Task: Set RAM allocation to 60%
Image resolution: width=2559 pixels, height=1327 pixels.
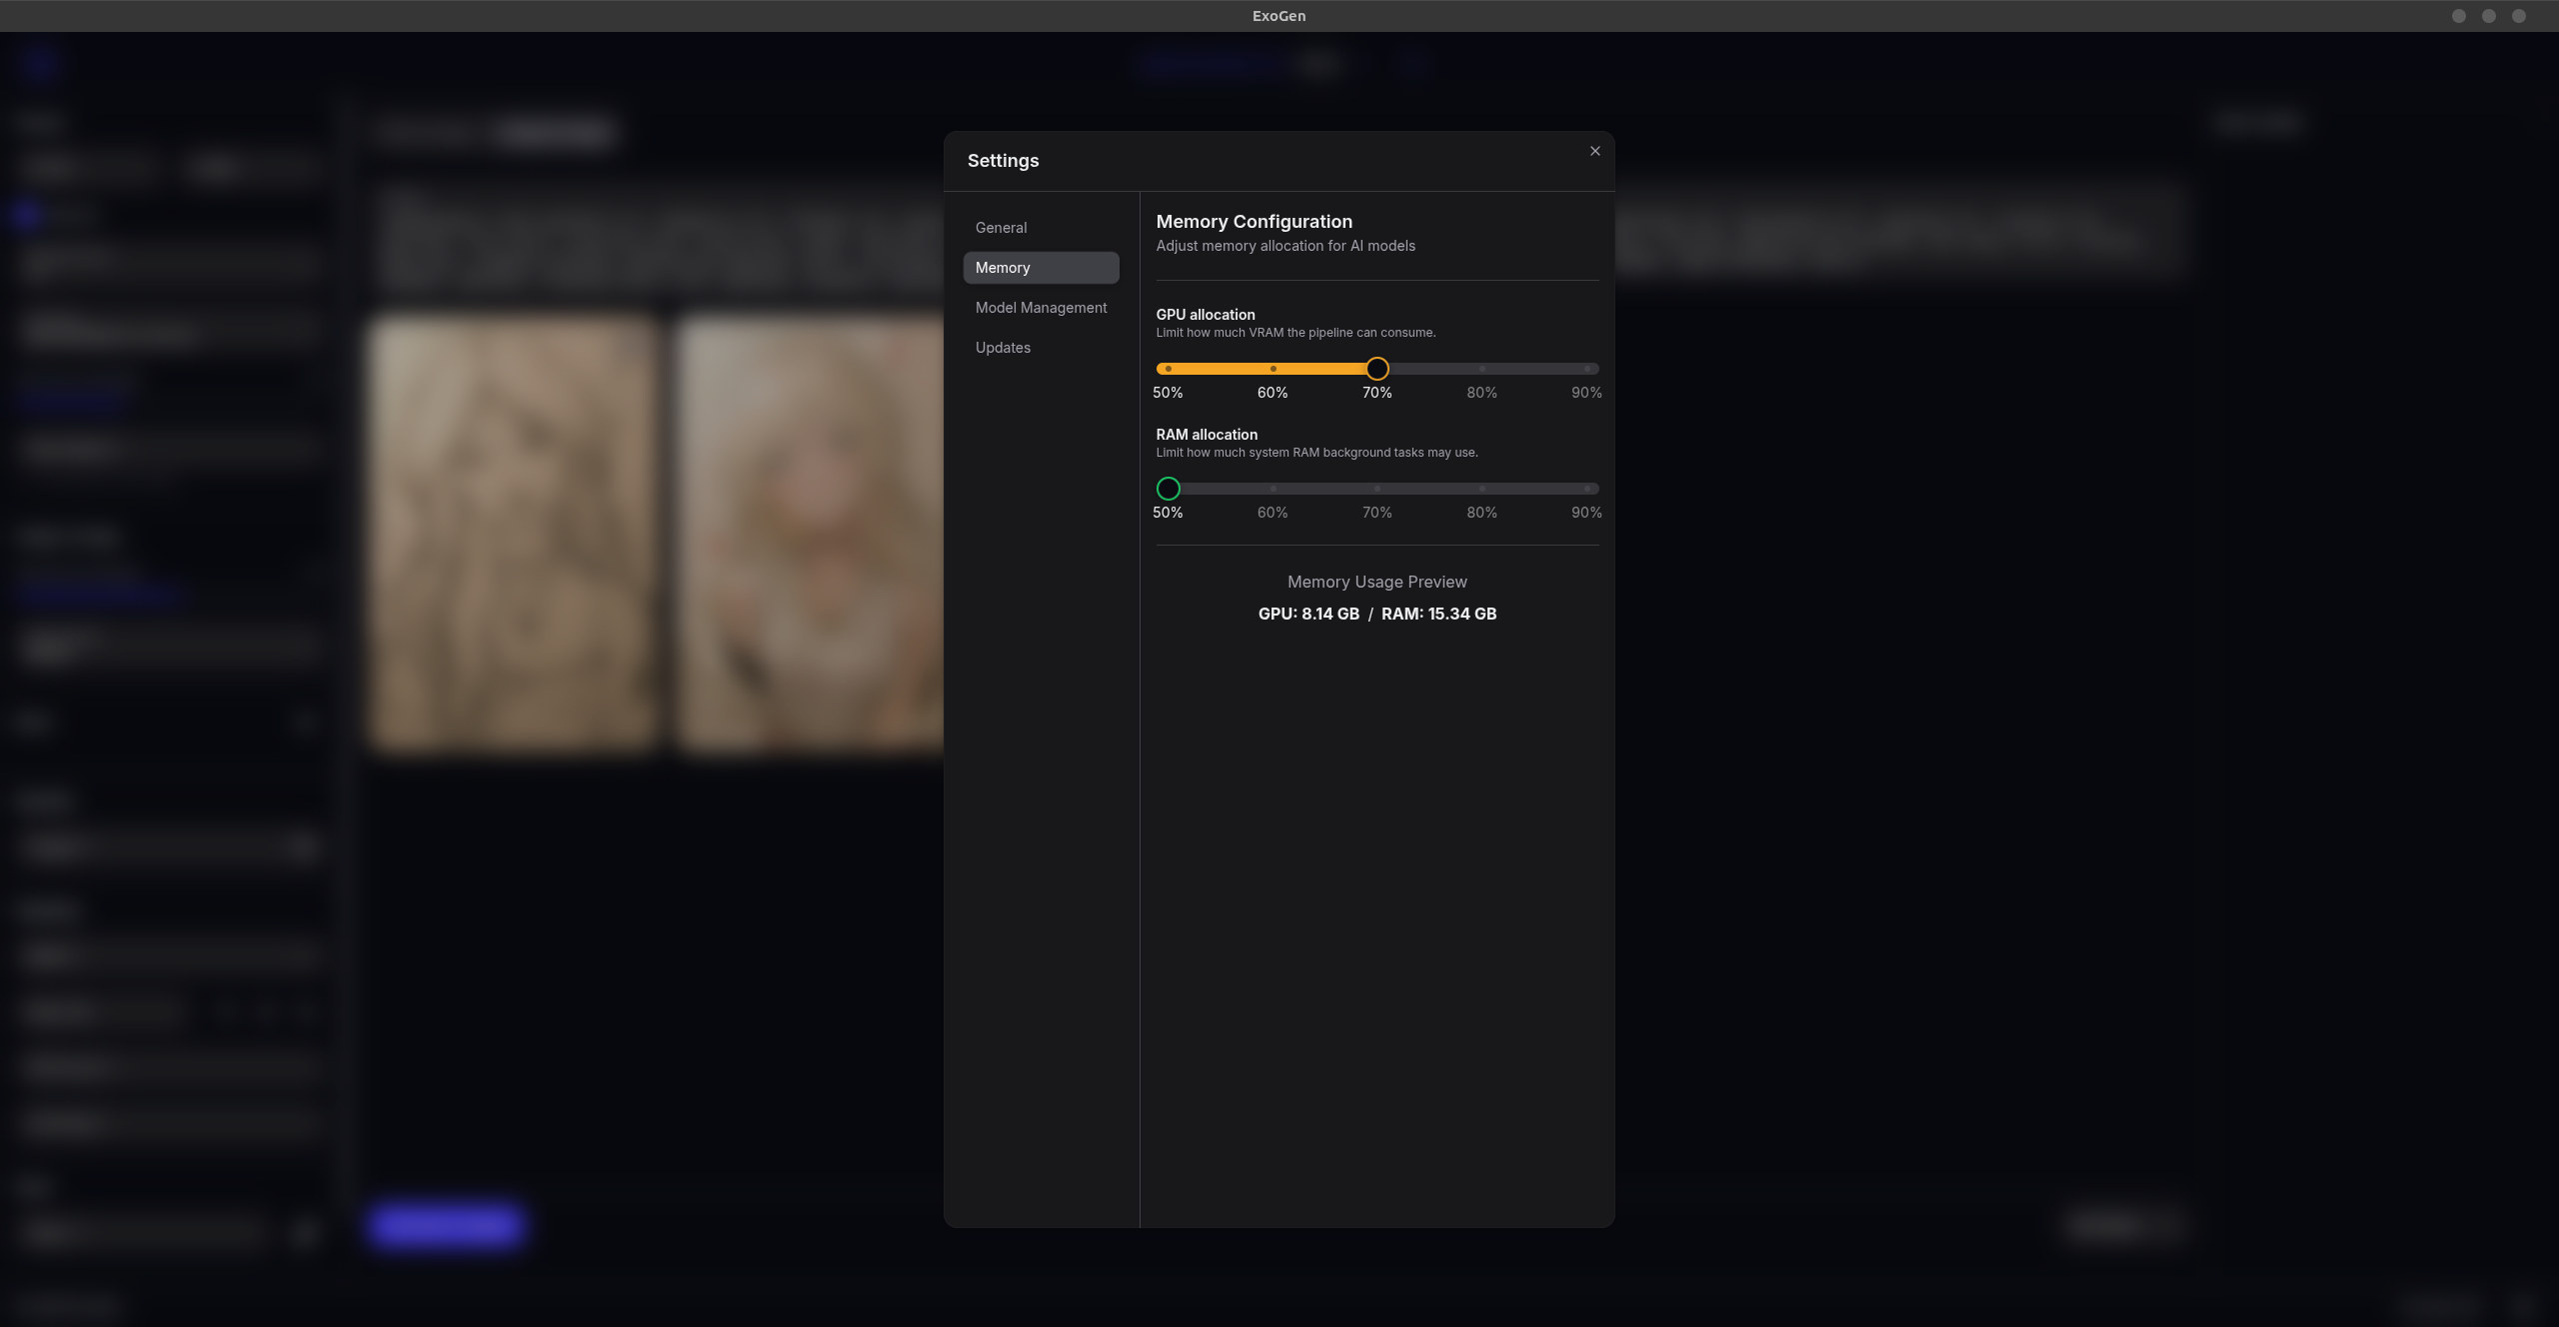Action: [1273, 489]
